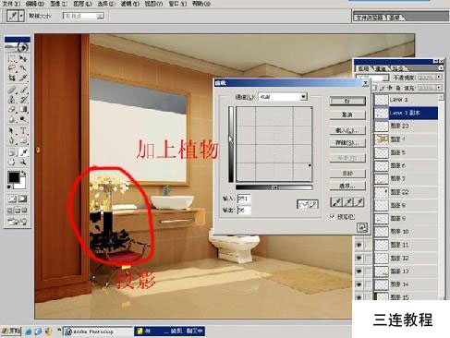
Task: Click the white background color swatch
Action: 21,185
